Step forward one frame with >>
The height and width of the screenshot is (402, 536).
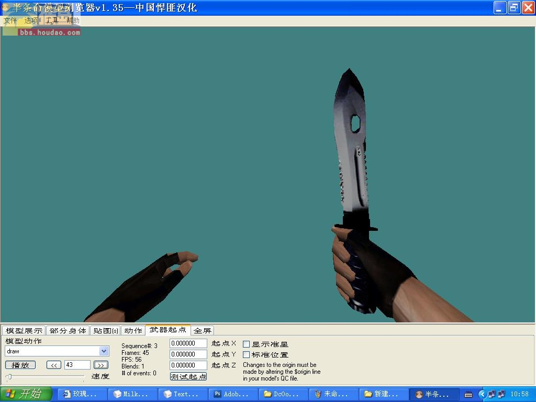[x=101, y=365]
